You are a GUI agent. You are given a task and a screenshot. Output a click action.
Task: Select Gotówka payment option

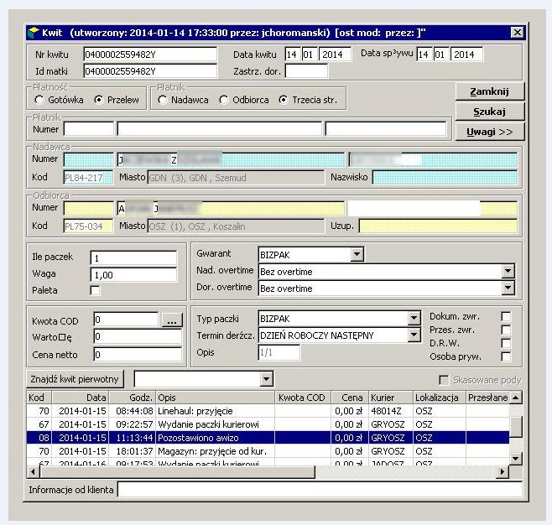(x=39, y=100)
